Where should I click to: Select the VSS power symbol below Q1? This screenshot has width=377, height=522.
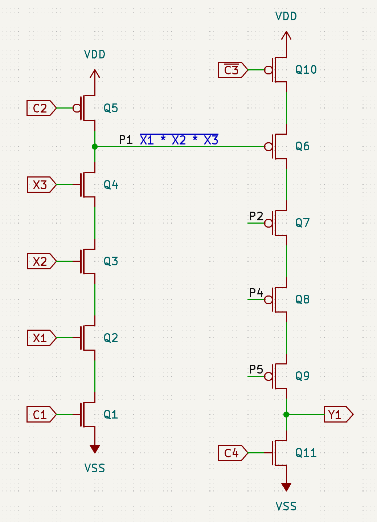95,449
